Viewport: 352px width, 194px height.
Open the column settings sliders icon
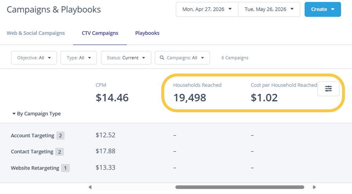click(x=328, y=89)
